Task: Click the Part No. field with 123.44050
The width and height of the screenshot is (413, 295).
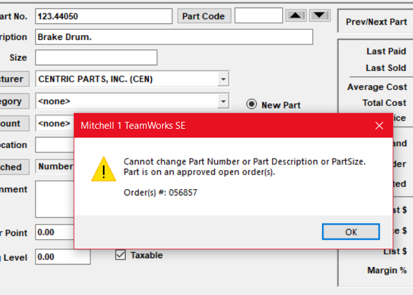Action: pyautogui.click(x=104, y=16)
